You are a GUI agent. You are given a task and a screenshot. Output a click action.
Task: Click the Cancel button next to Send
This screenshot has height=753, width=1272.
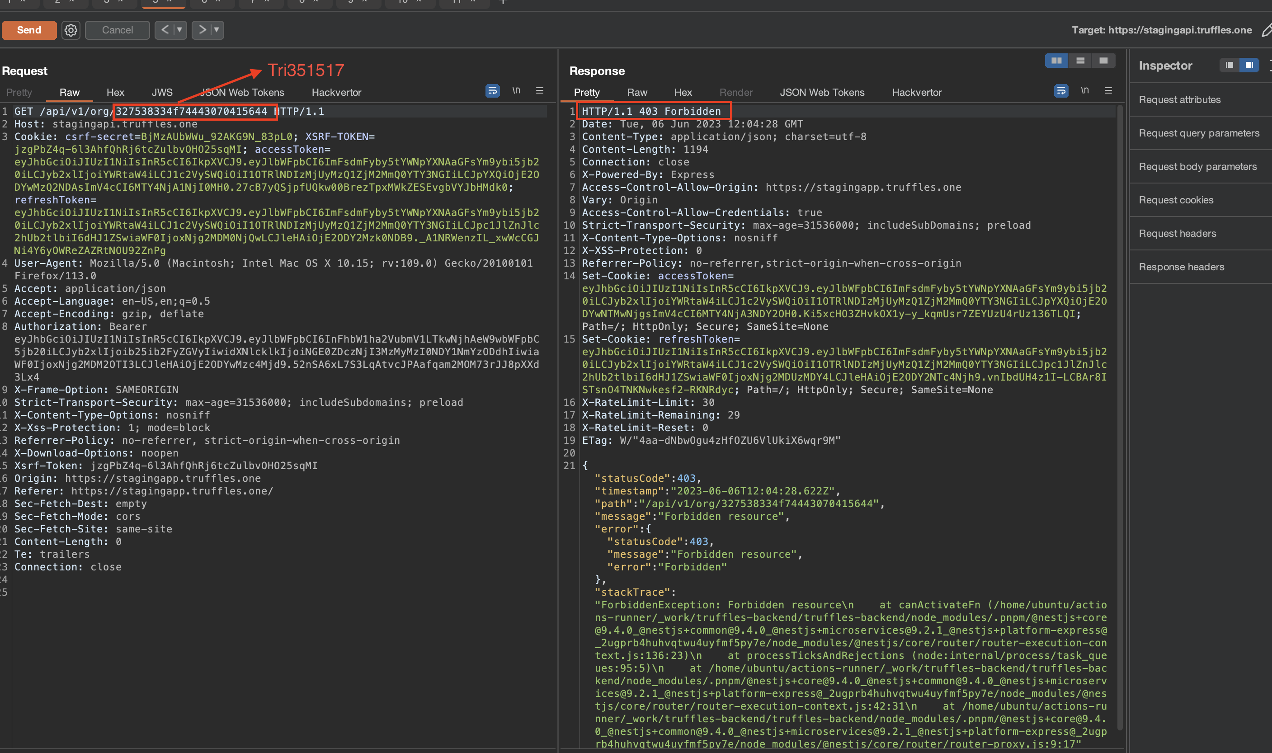tap(118, 29)
